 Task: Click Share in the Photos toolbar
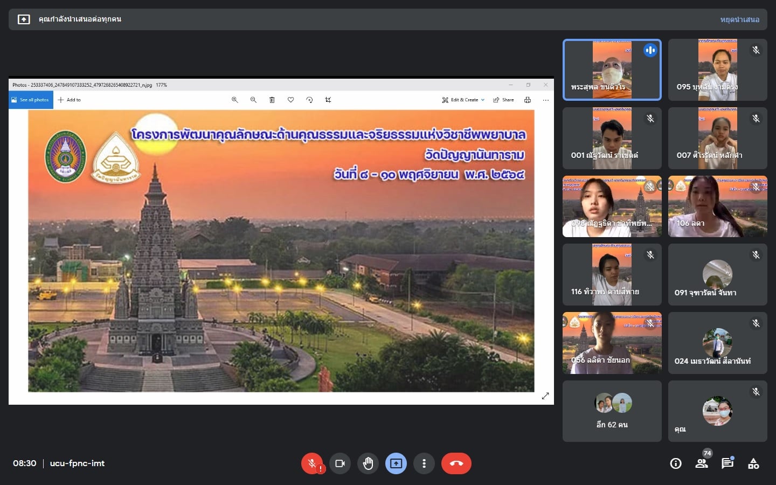point(504,100)
